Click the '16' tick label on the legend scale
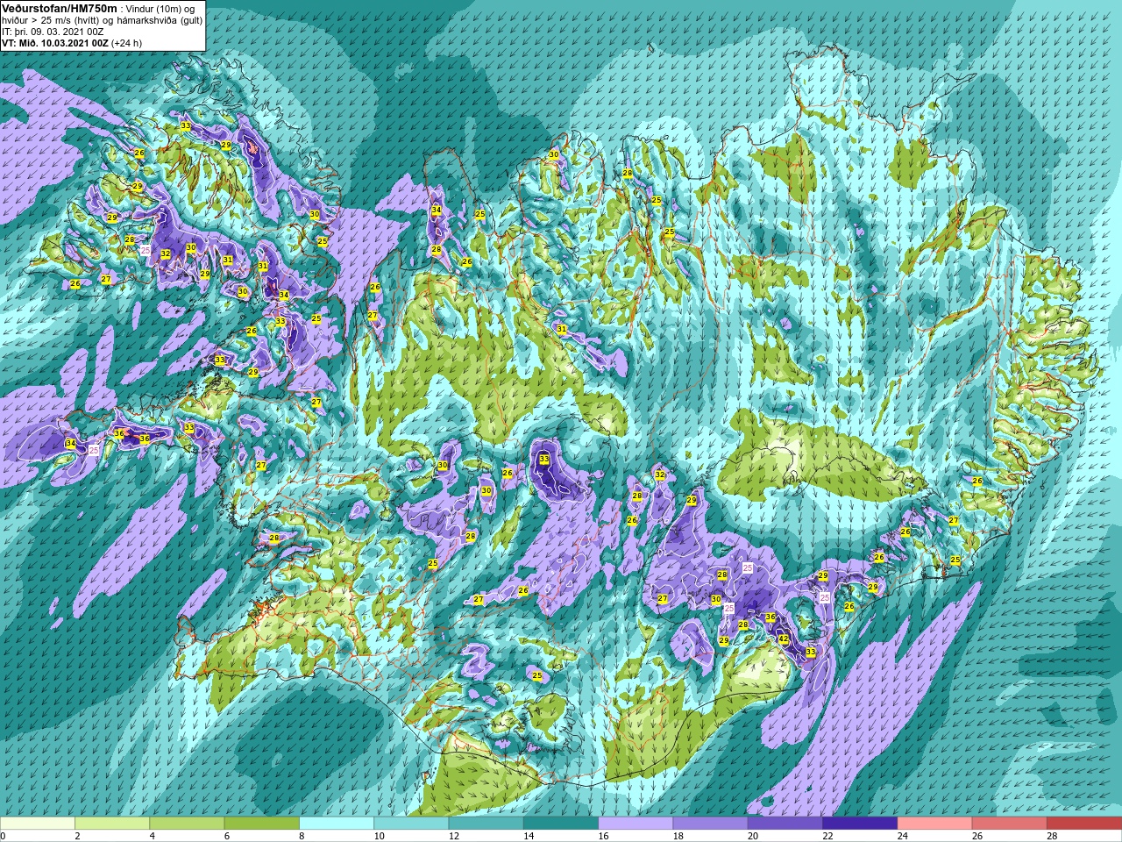The width and height of the screenshot is (1122, 842). [x=602, y=836]
